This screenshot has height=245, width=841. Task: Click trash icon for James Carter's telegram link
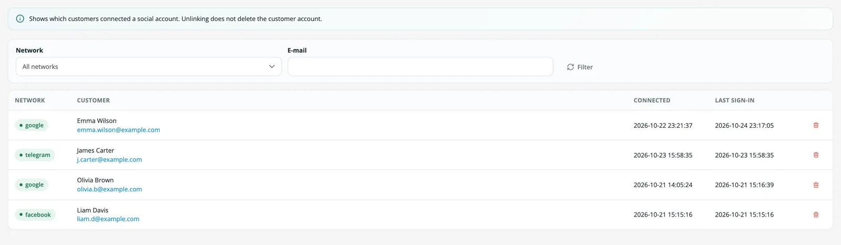(x=816, y=155)
